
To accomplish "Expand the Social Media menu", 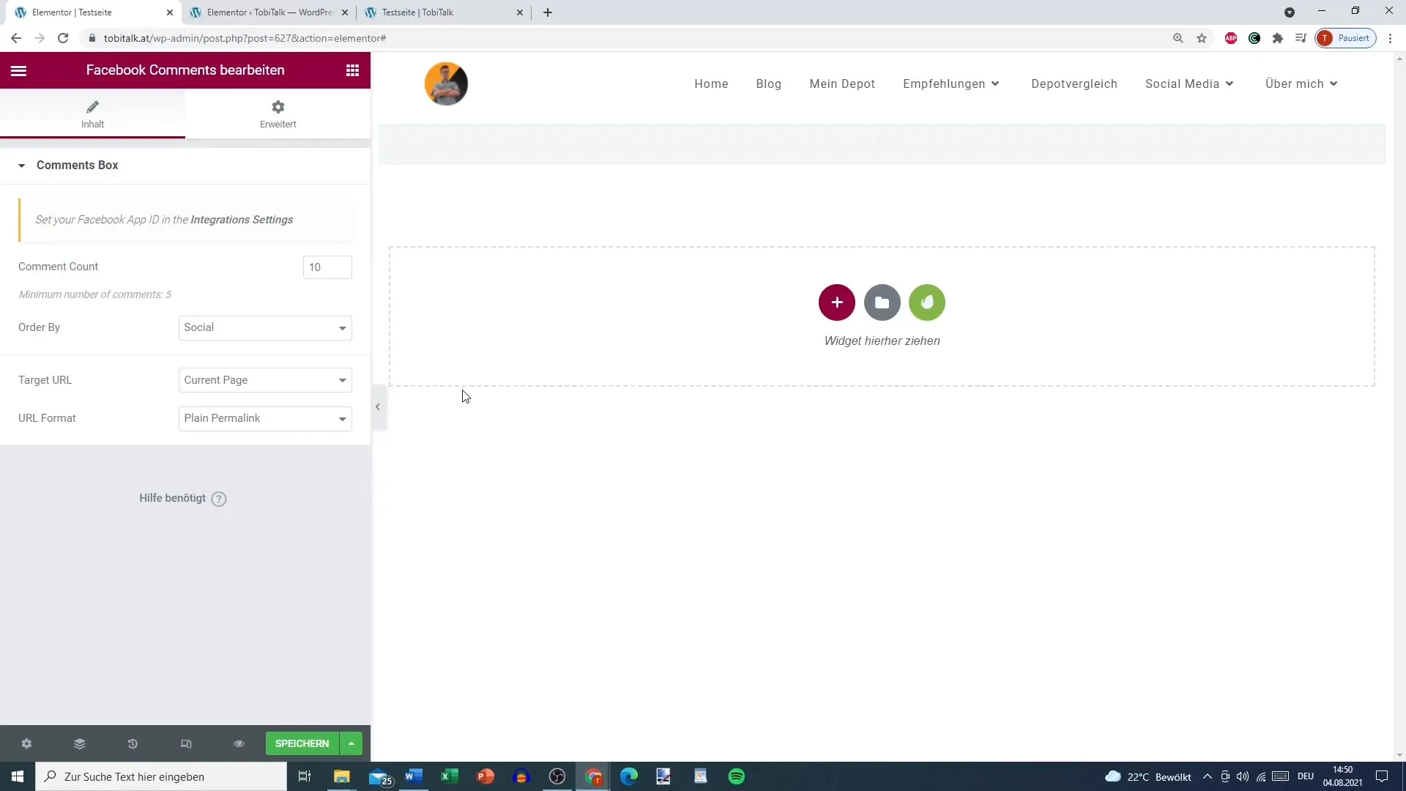I will (x=1189, y=83).
